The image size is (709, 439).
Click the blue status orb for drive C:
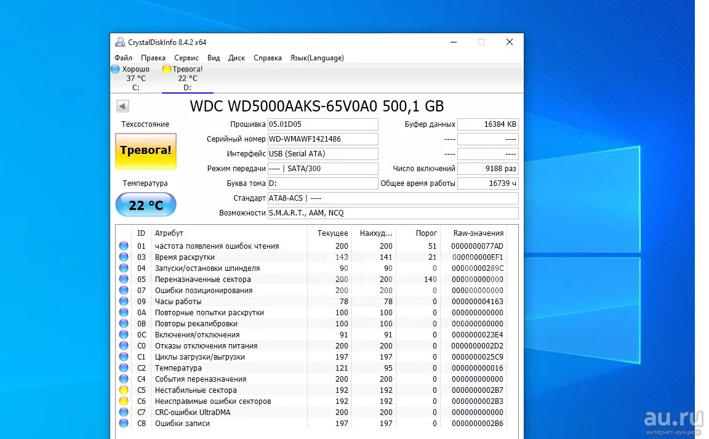pos(115,69)
